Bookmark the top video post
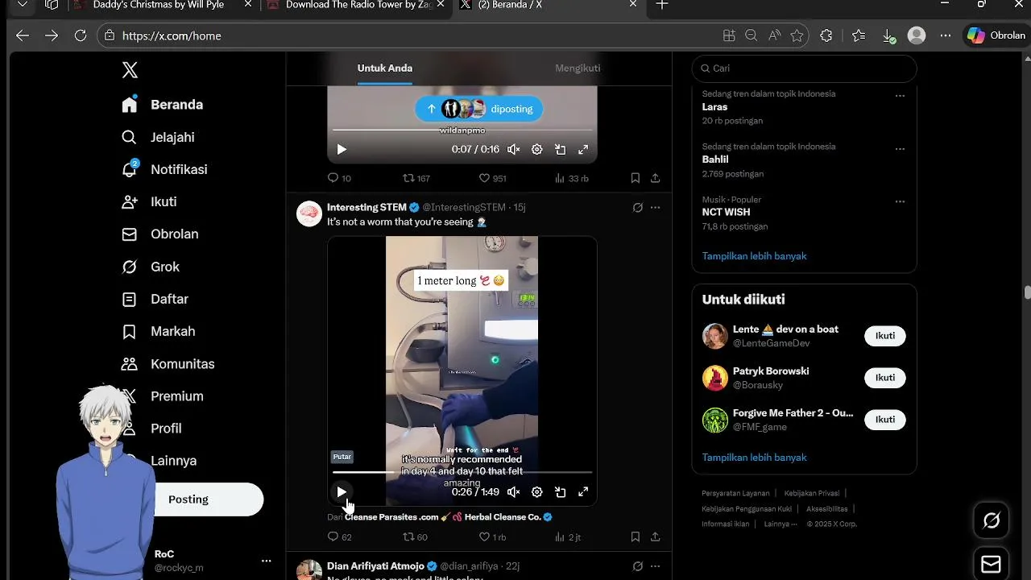The width and height of the screenshot is (1031, 580). (x=636, y=178)
